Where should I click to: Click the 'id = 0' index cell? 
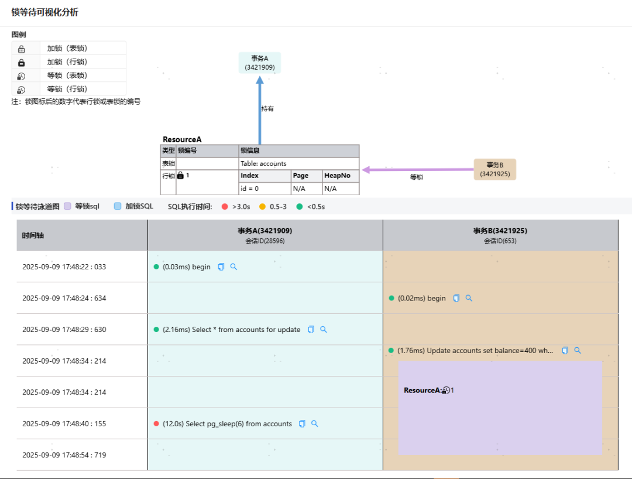click(265, 189)
